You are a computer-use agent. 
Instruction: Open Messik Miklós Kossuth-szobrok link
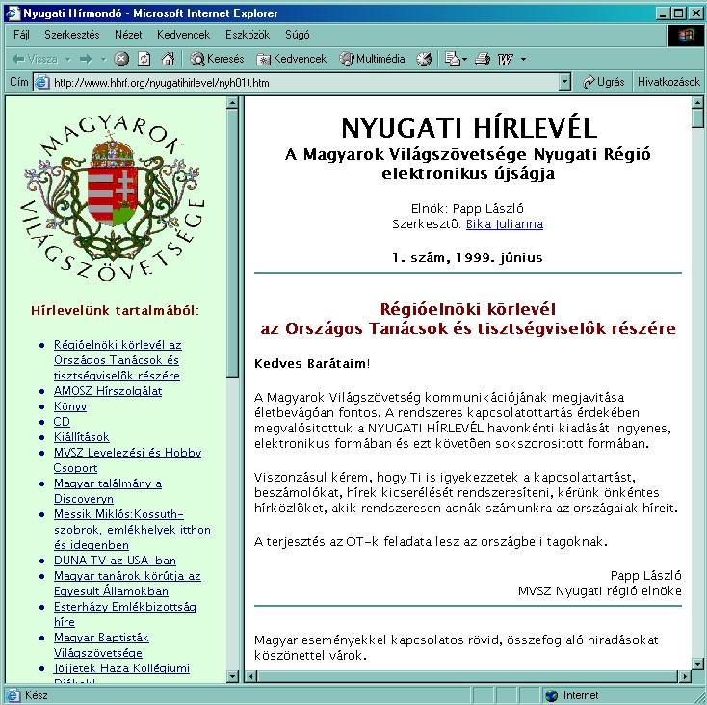(x=132, y=529)
